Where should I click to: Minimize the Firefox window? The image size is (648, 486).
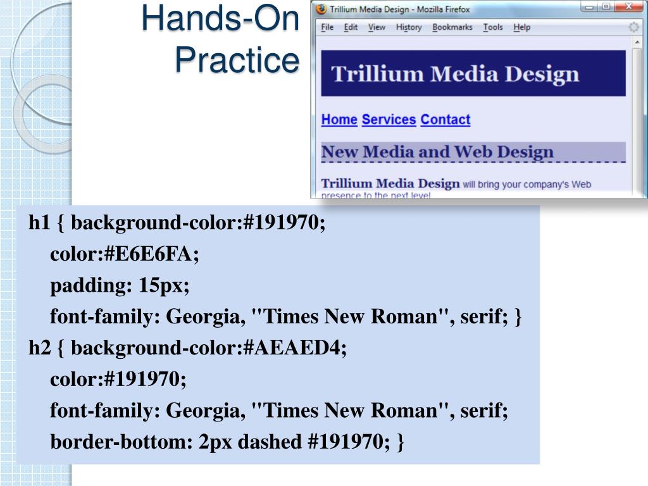[589, 6]
